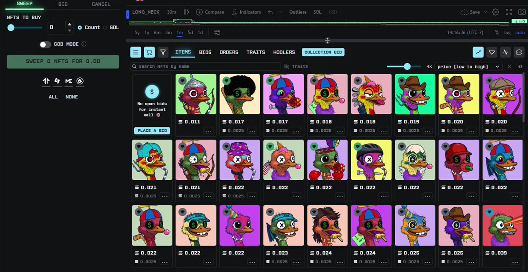Click the PLACE A BID button
Viewport: 528px width, 272px height.
tap(152, 131)
